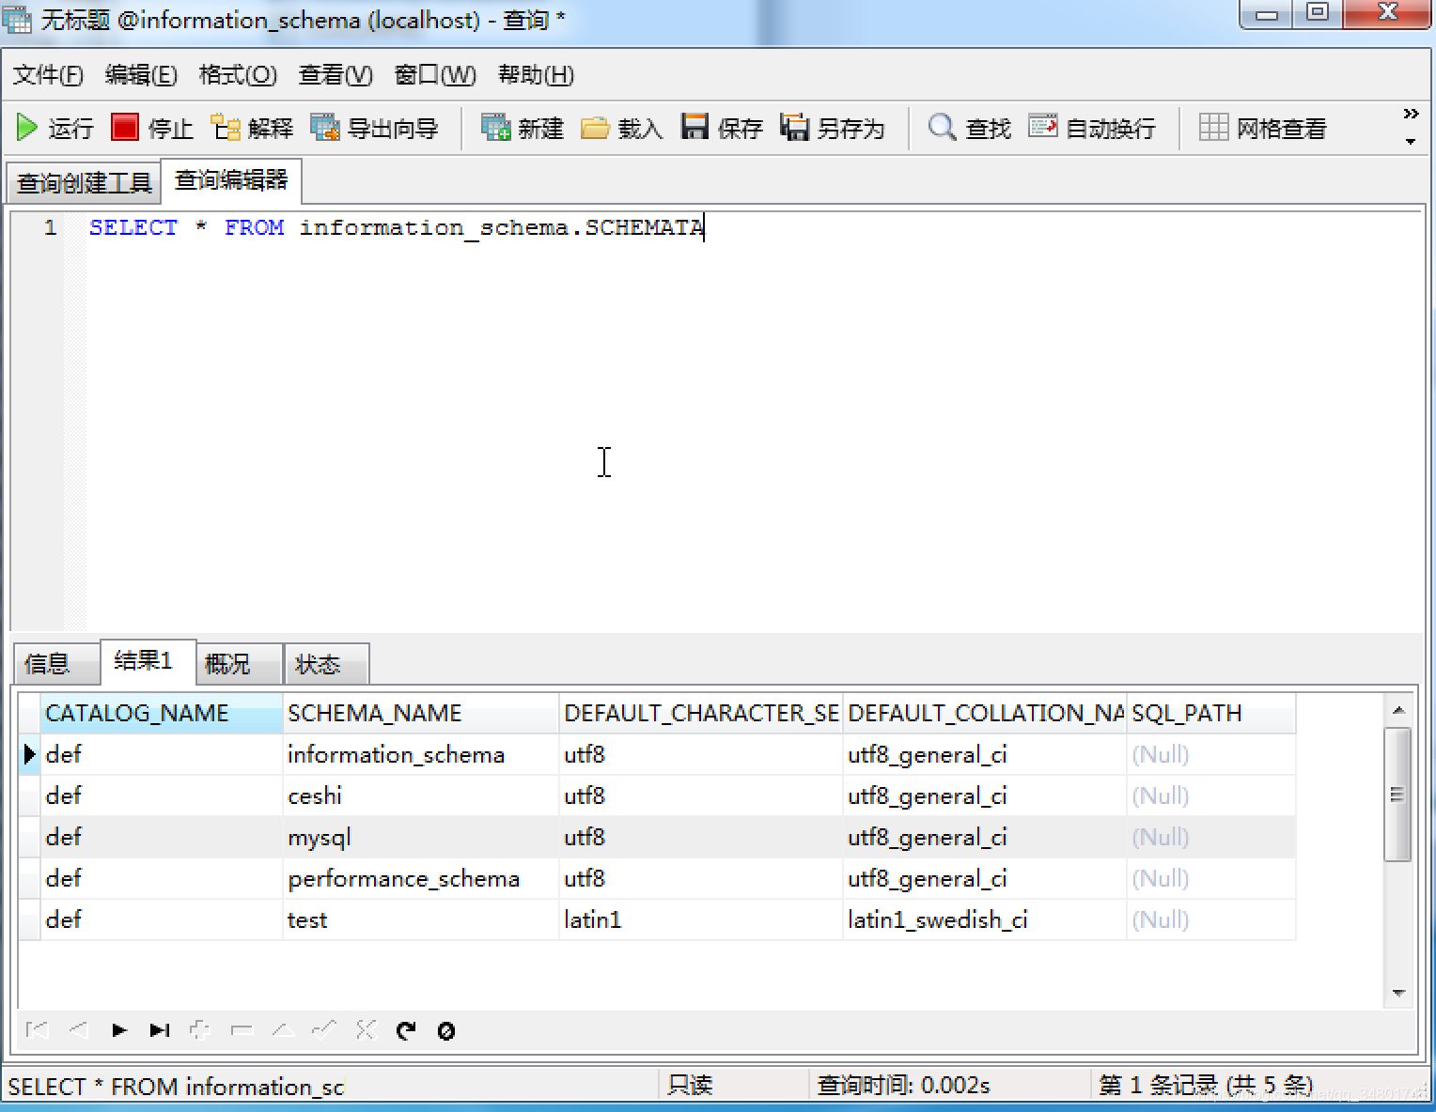Apply changes with the checkmark icon
Viewport: 1436px width, 1112px height.
click(x=323, y=1030)
